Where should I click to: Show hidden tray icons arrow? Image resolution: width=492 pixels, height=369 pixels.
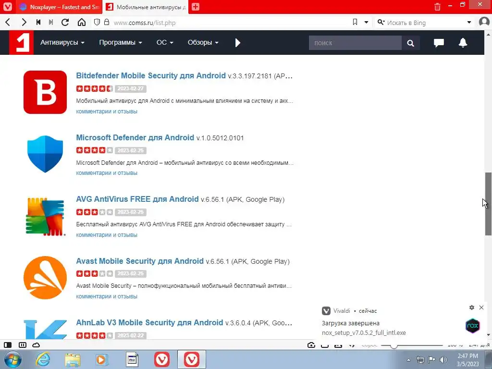click(408, 360)
